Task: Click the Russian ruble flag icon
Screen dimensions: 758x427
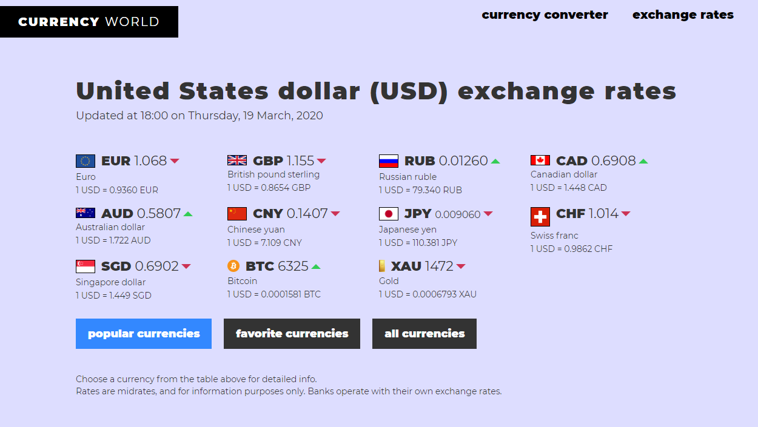Action: [388, 160]
